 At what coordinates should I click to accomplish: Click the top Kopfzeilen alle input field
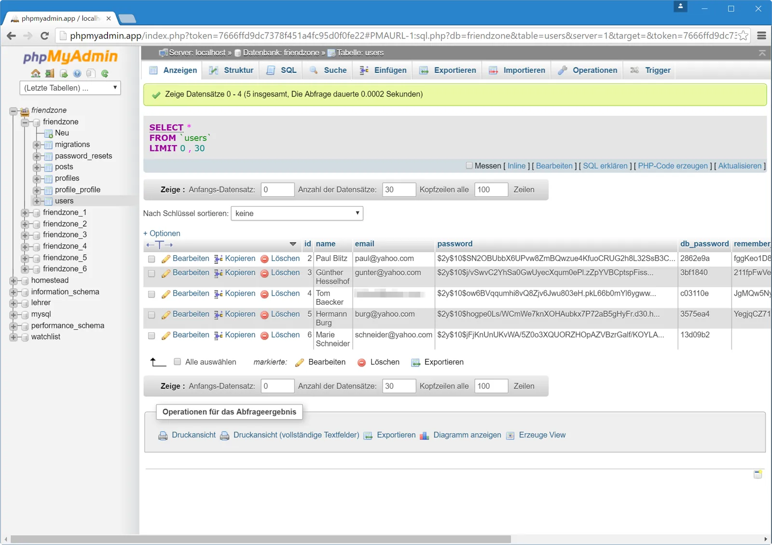[x=491, y=190]
